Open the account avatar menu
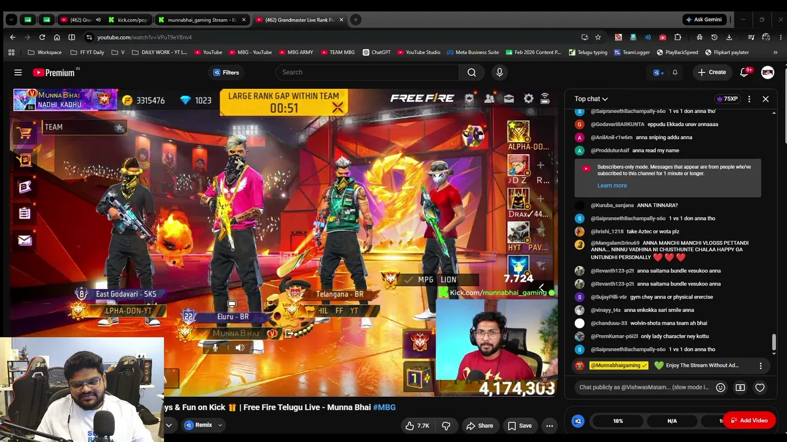Screen dimensions: 787x442 [x=767, y=72]
